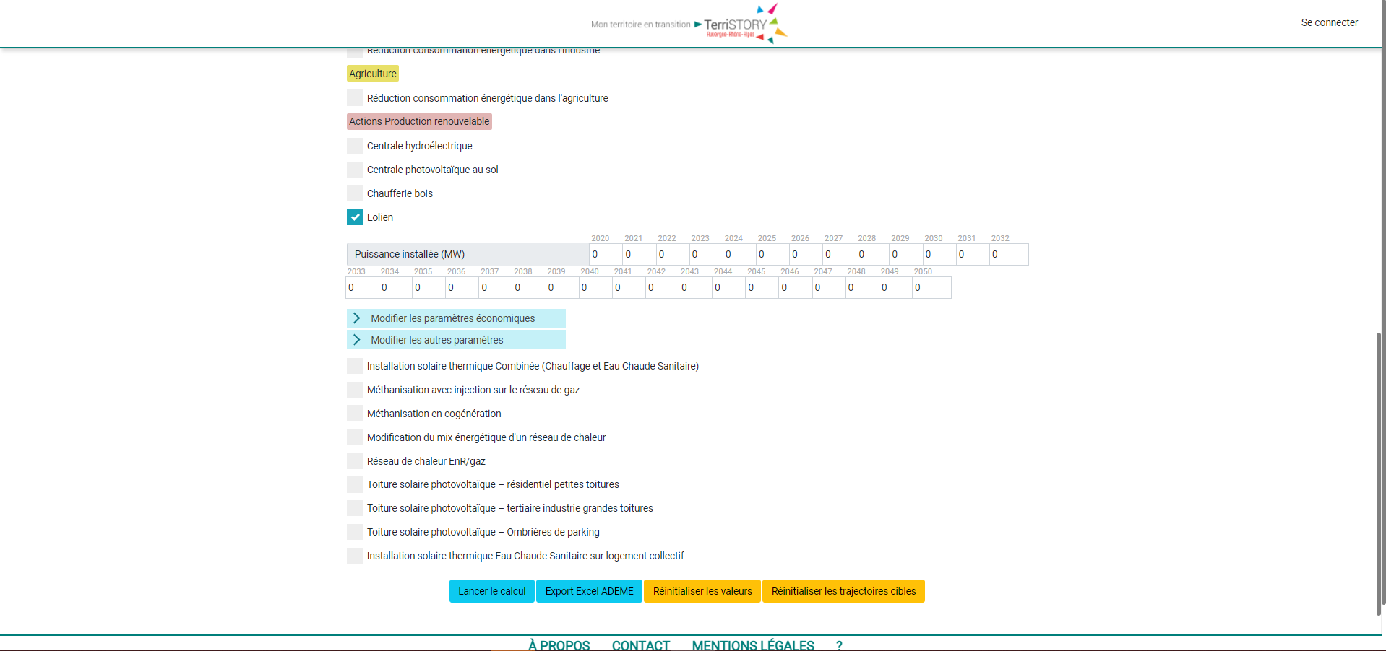The width and height of the screenshot is (1386, 651).
Task: Focus the 2032 puissance installée field
Action: [x=1009, y=254]
